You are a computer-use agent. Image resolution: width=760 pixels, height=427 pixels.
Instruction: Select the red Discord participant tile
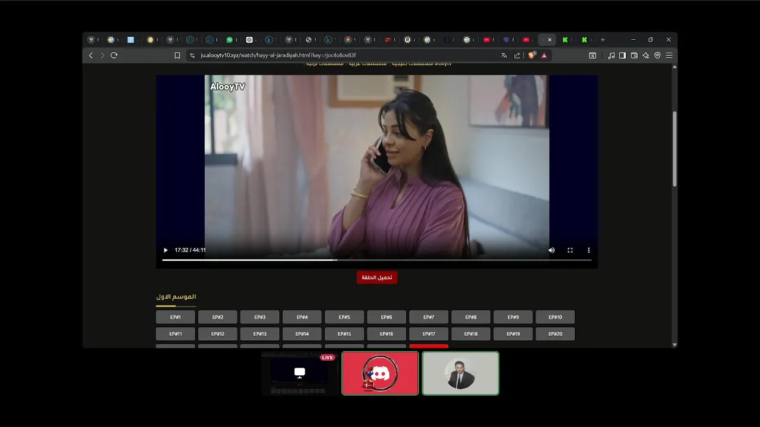pos(380,373)
